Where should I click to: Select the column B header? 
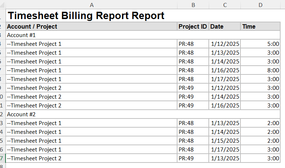[x=193, y=4]
